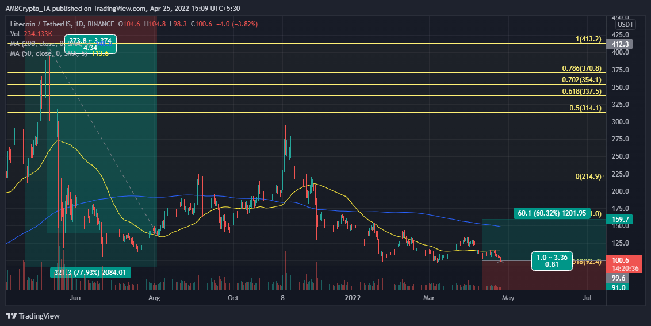Click the 125.0 price scale value
The height and width of the screenshot is (326, 651).
(621, 243)
